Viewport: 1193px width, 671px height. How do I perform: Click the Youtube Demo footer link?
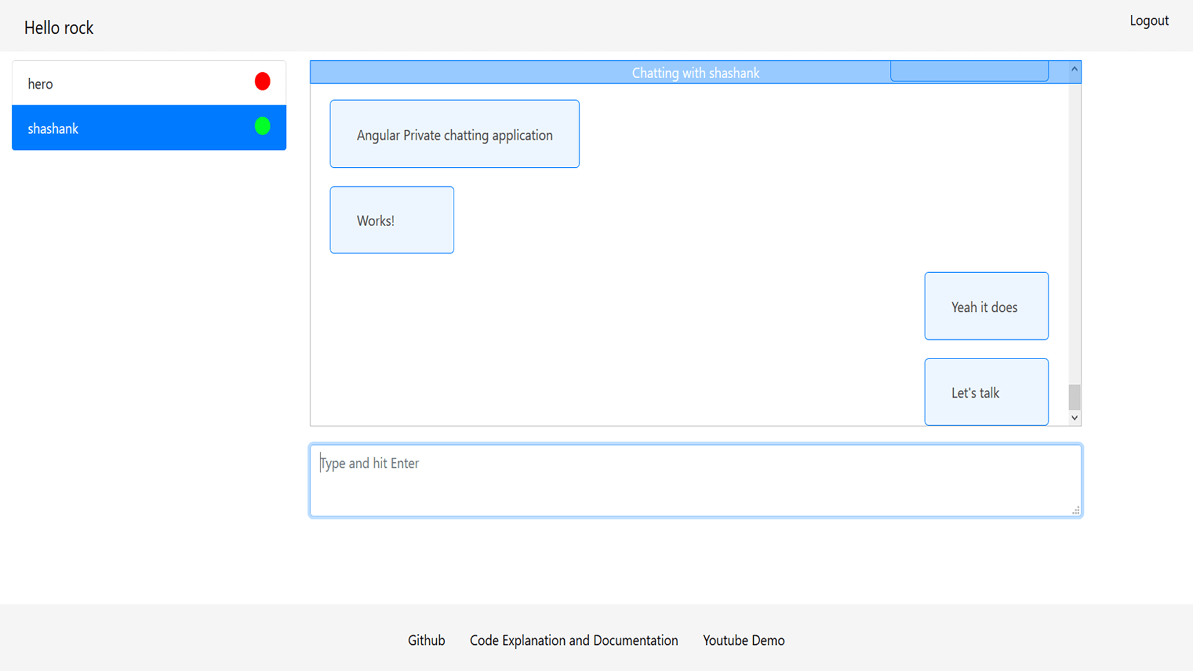point(743,641)
